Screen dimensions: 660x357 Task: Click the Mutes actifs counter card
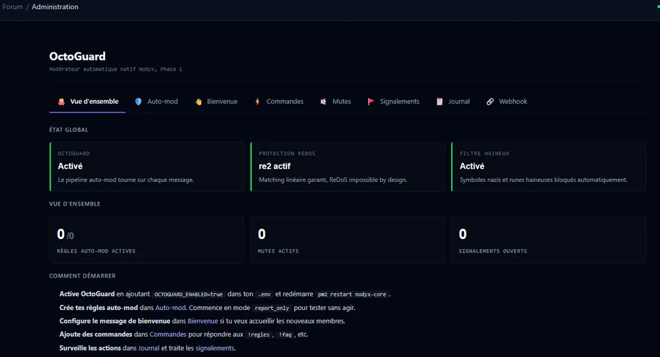click(x=347, y=240)
